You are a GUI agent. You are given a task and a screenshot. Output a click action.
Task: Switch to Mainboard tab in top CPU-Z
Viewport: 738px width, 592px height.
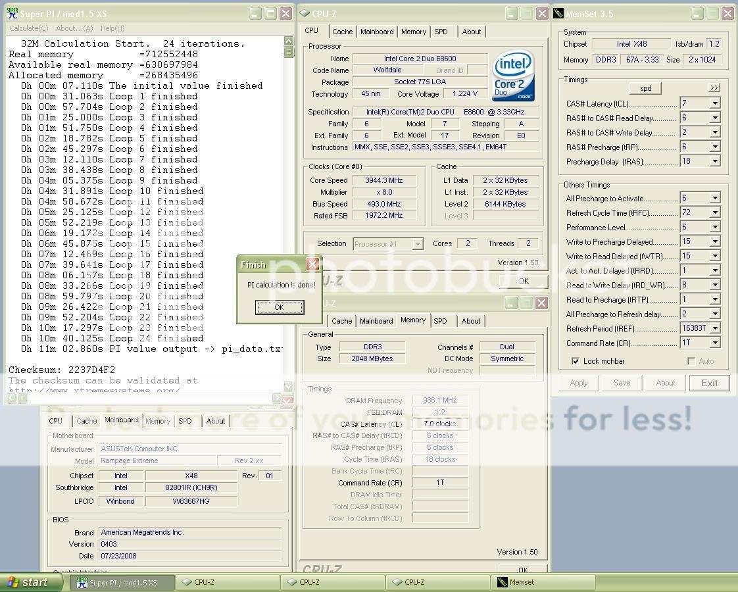pyautogui.click(x=377, y=32)
